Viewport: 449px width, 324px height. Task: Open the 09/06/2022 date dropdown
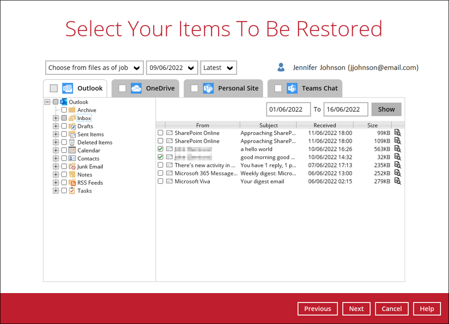[172, 68]
